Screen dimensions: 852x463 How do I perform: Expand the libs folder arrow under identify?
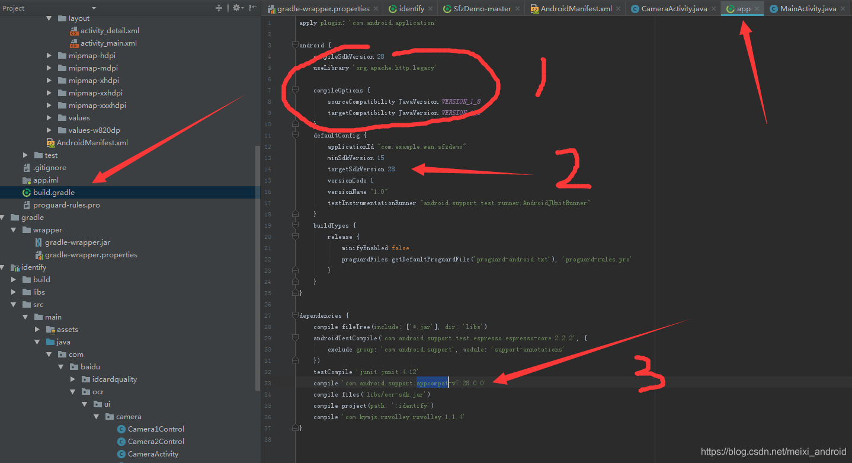(x=14, y=292)
